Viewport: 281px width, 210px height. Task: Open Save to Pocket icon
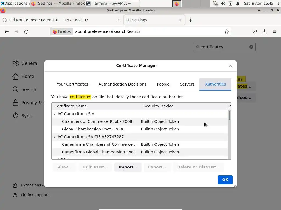point(254,32)
